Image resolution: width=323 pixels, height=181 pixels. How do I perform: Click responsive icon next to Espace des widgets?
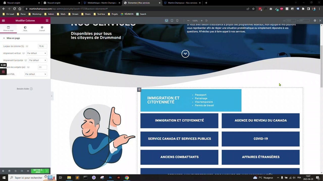[28, 67]
